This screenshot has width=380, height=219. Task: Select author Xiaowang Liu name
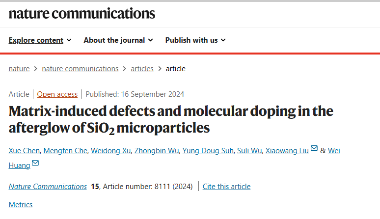(287, 151)
